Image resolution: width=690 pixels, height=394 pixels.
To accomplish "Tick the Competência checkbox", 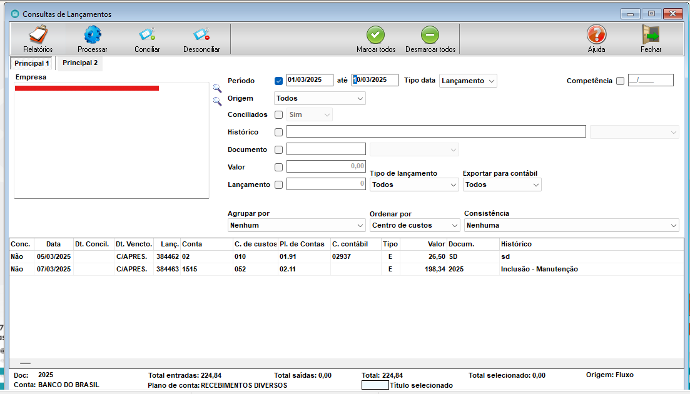I will pos(620,81).
